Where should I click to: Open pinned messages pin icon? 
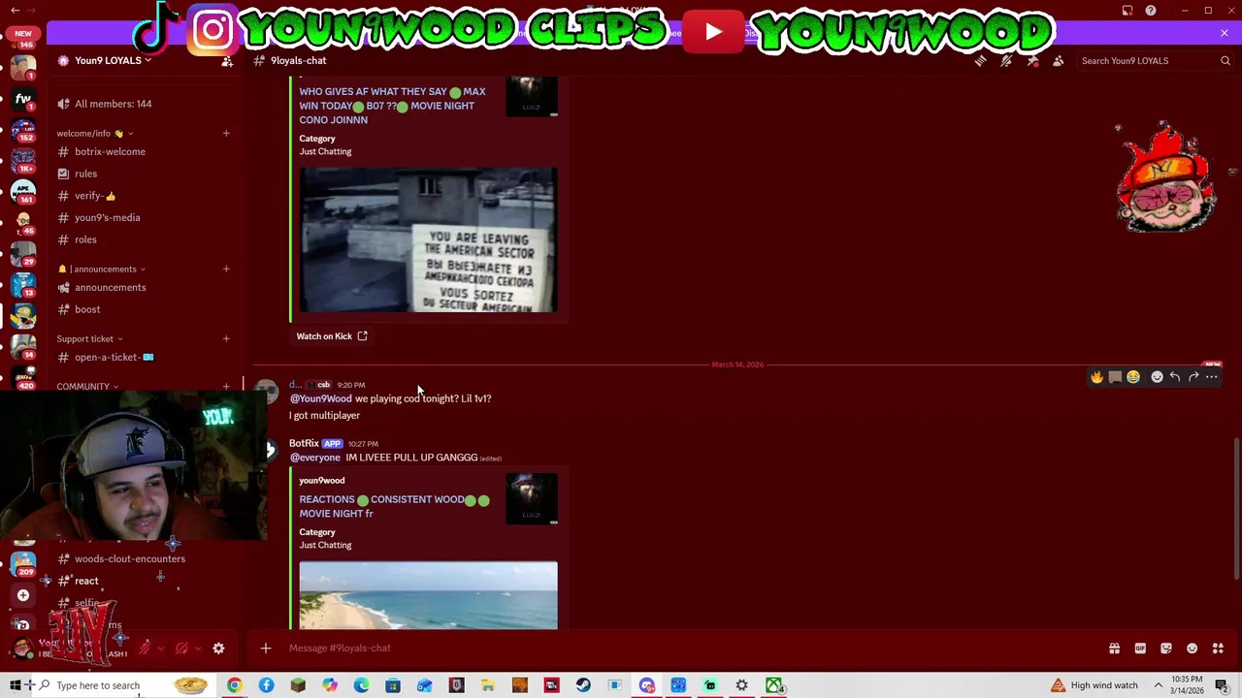tap(1032, 61)
